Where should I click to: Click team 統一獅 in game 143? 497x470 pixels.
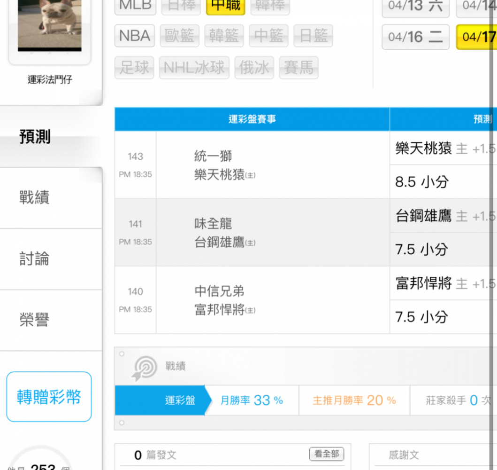point(213,156)
